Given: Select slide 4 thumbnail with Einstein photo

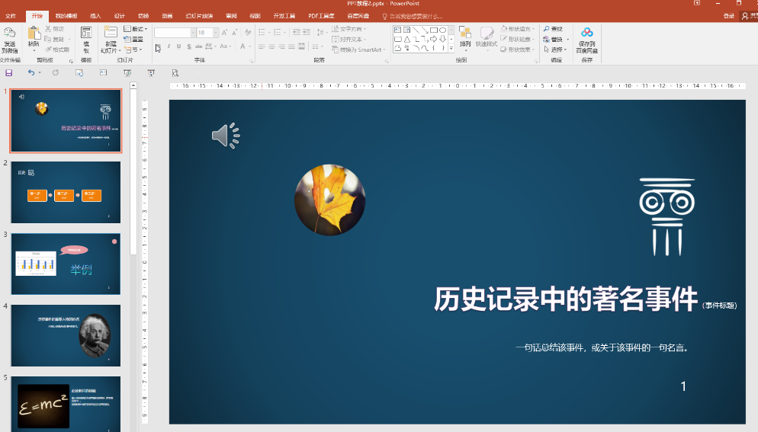Looking at the screenshot, I should tap(66, 335).
